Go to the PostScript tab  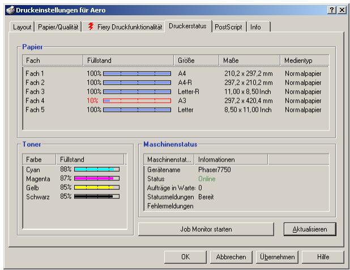[228, 27]
